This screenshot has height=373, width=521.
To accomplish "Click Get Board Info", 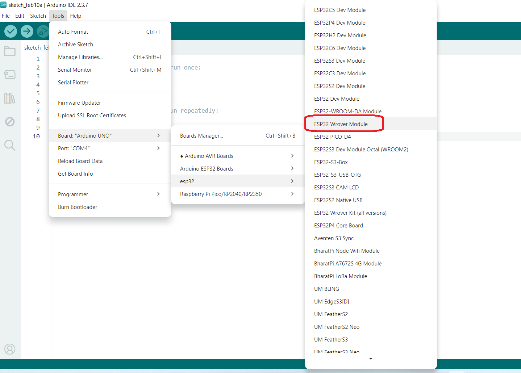I will tap(110, 174).
